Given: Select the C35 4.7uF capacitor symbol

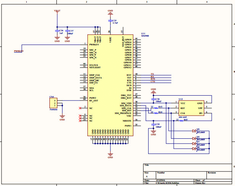Looking at the screenshot, I should 110,21.
